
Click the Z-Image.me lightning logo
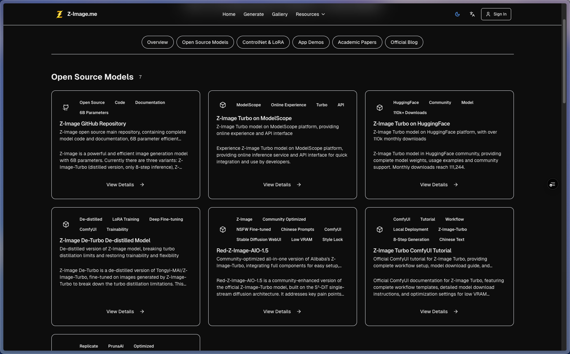point(60,14)
